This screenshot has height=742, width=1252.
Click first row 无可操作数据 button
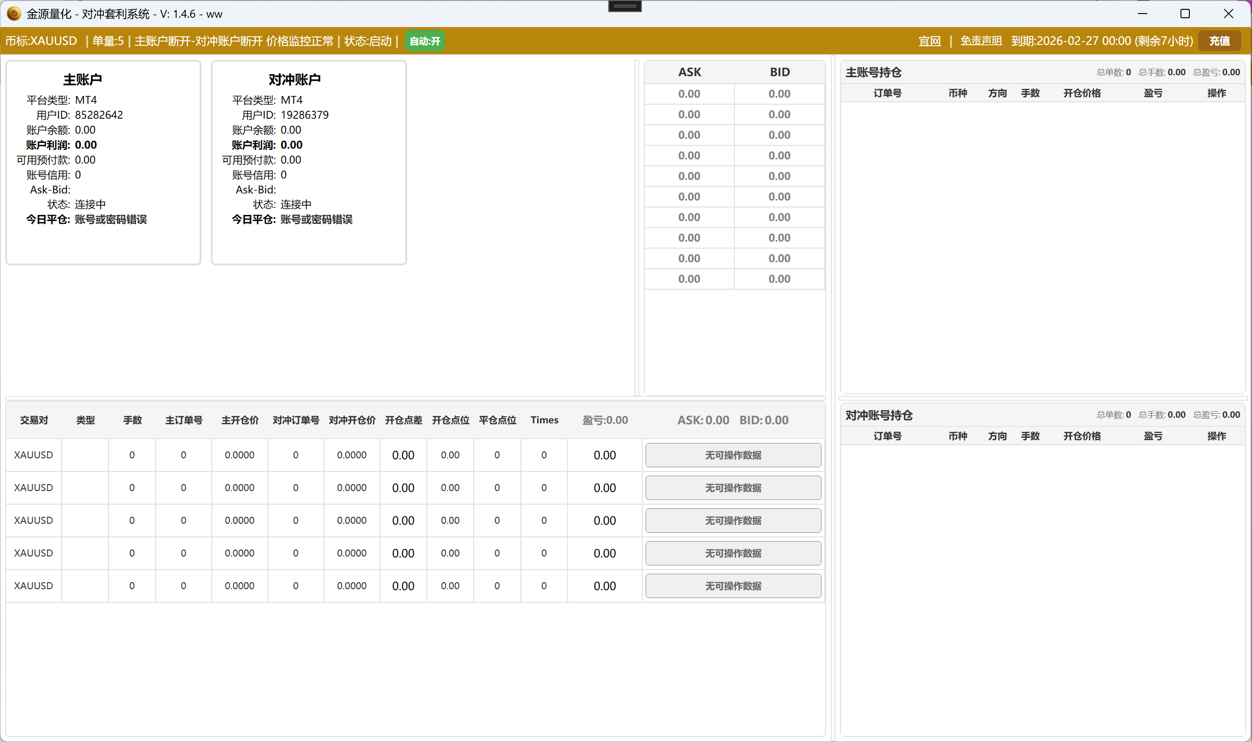point(733,455)
